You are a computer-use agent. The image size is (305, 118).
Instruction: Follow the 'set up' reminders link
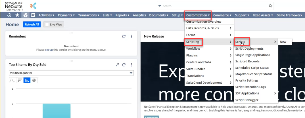tap(49, 50)
